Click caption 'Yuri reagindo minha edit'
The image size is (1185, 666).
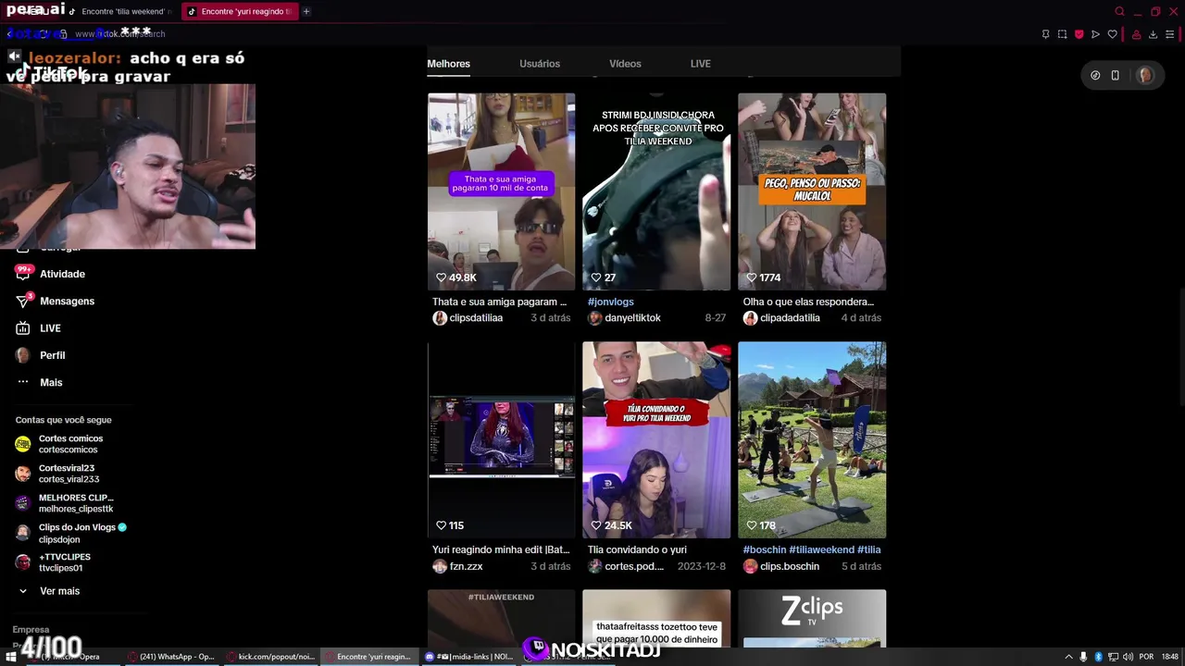click(x=501, y=549)
